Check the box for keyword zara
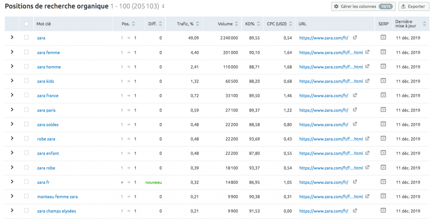The width and height of the screenshot is (432, 219). pos(27,37)
